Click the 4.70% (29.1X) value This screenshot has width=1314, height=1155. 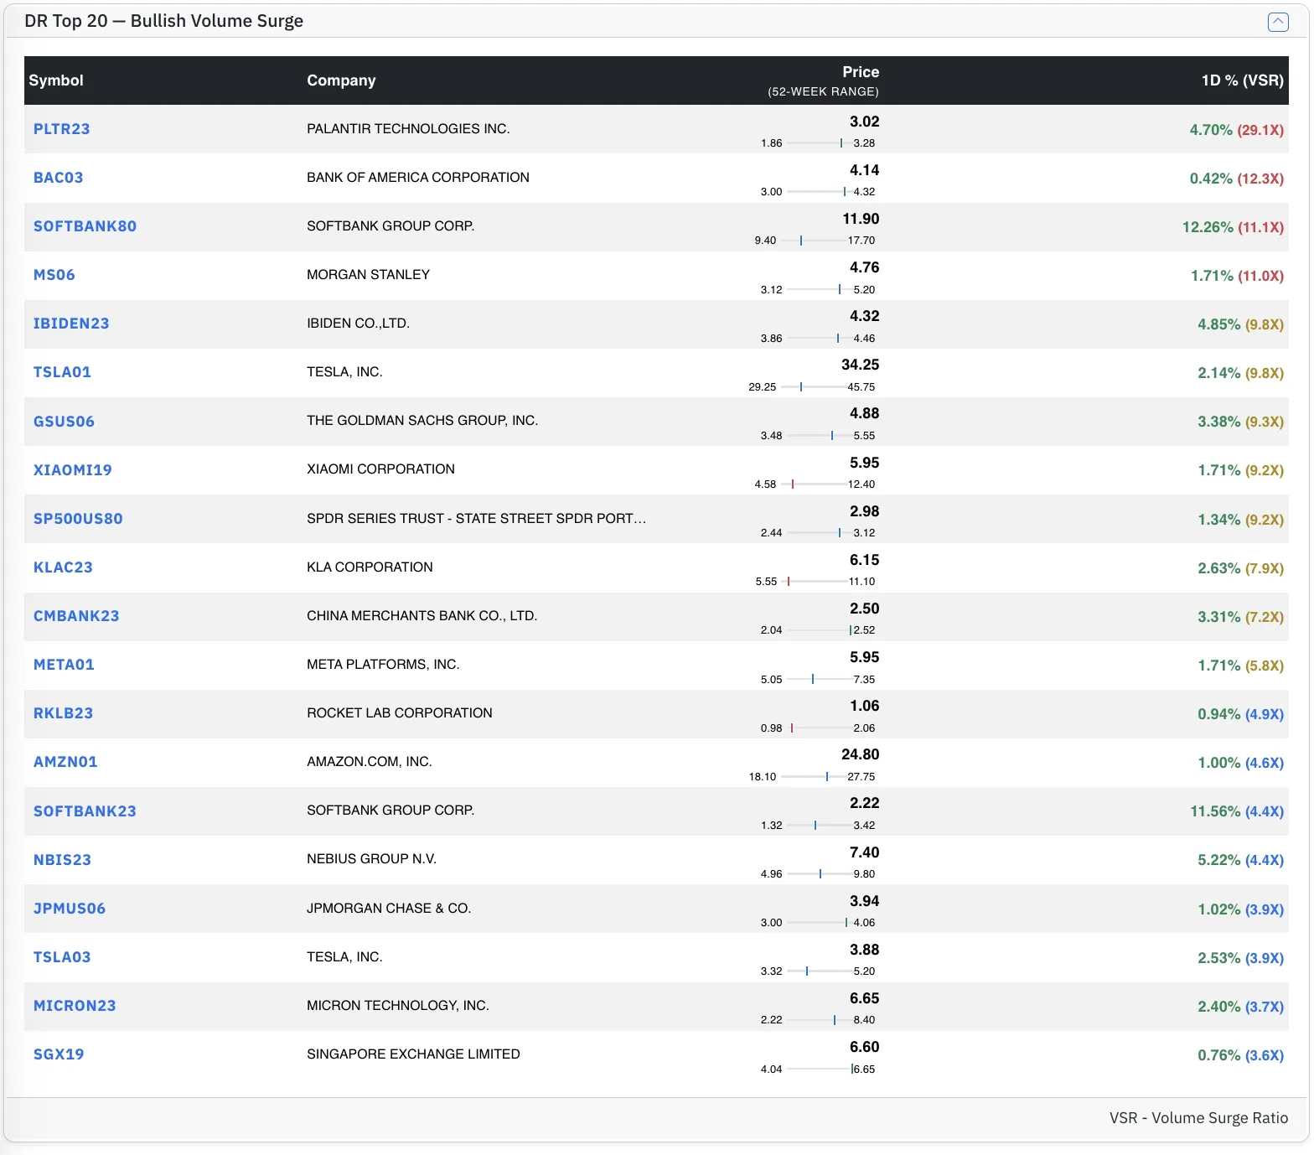1237,130
